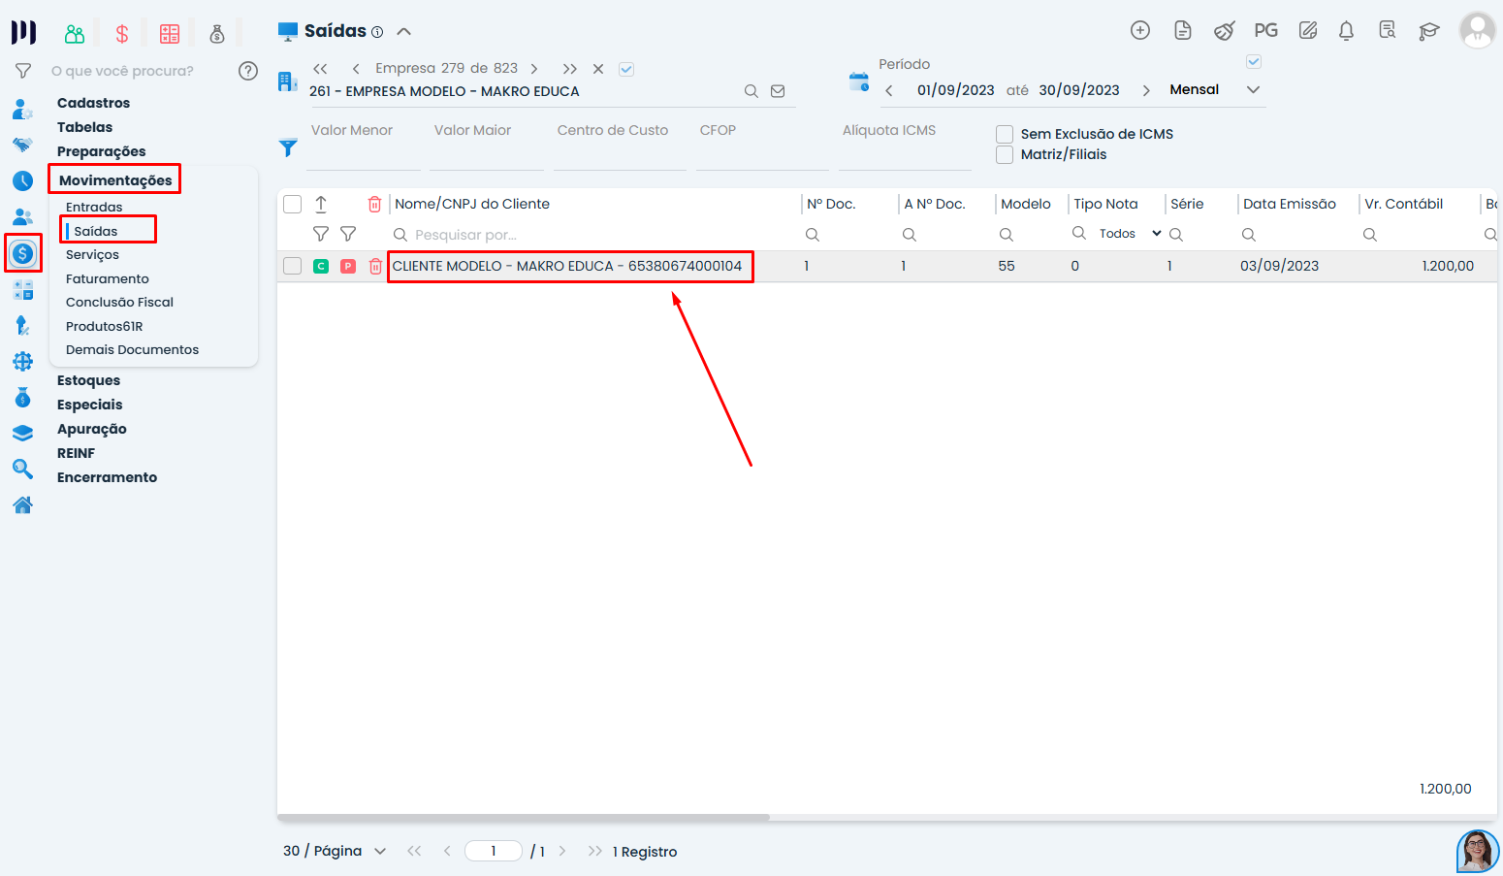This screenshot has width=1503, height=876.
Task: Click the help question mark icon
Action: (248, 71)
